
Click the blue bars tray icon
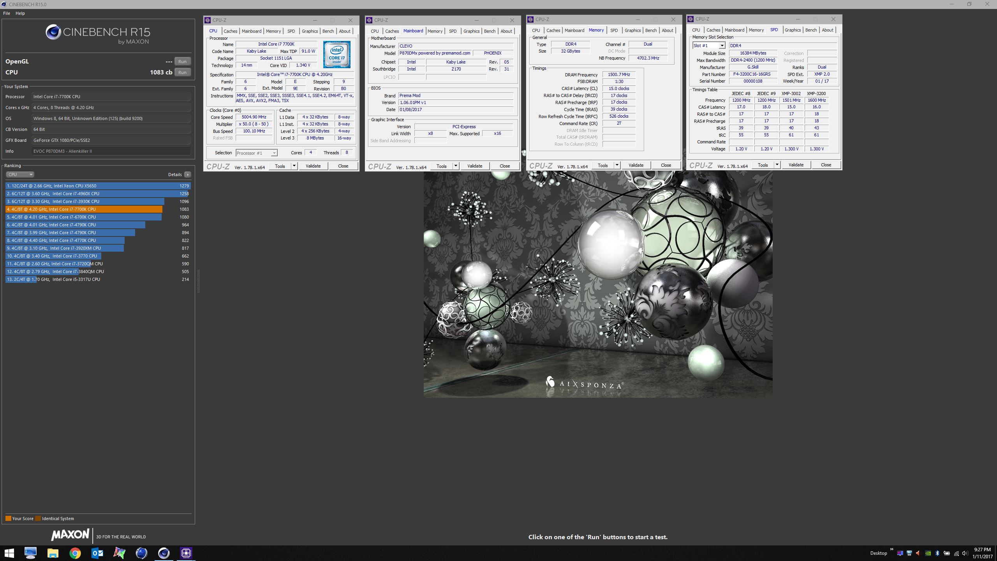pos(909,553)
